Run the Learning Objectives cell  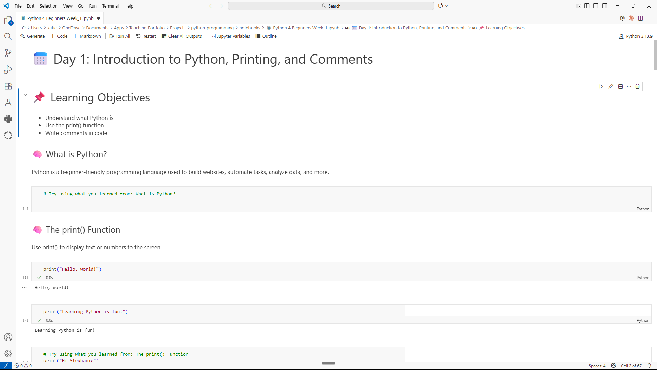[601, 86]
